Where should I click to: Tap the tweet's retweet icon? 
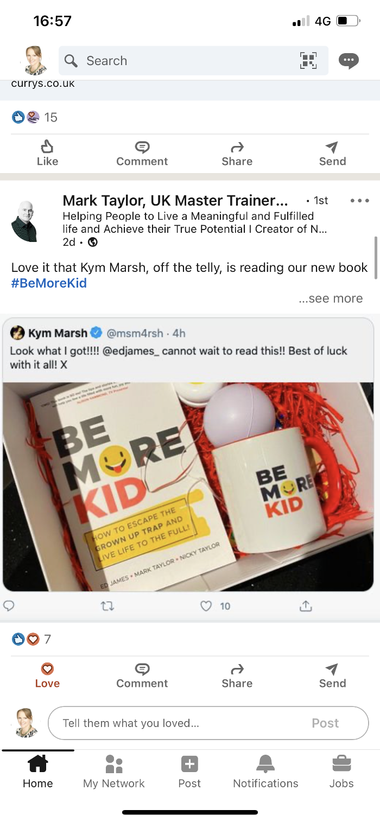pos(107,606)
